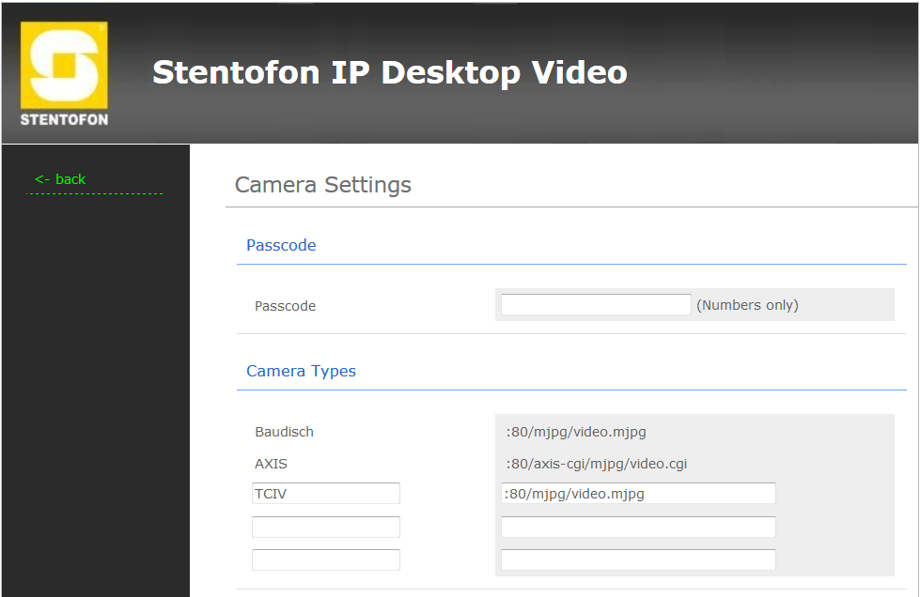Edit the 'TCIV' camera name field
This screenshot has width=920, height=597.
[325, 494]
